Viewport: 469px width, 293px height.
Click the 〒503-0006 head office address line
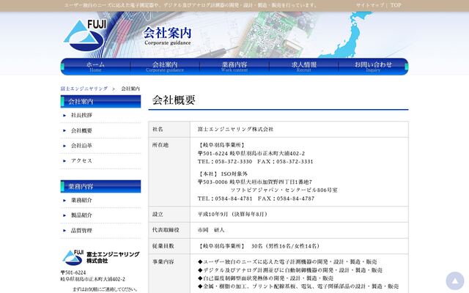point(255,182)
